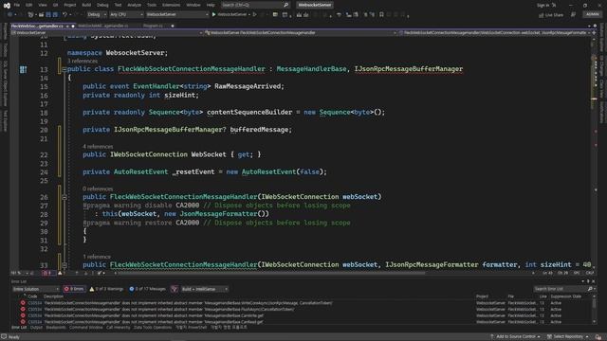The width and height of the screenshot is (607, 341).
Task: Switch to the Breakpoints tab
Action: 56,328
